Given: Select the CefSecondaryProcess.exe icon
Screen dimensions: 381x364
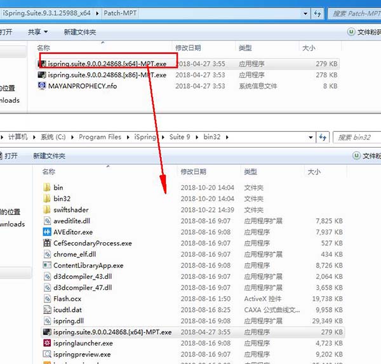Looking at the screenshot, I should click(x=47, y=243).
